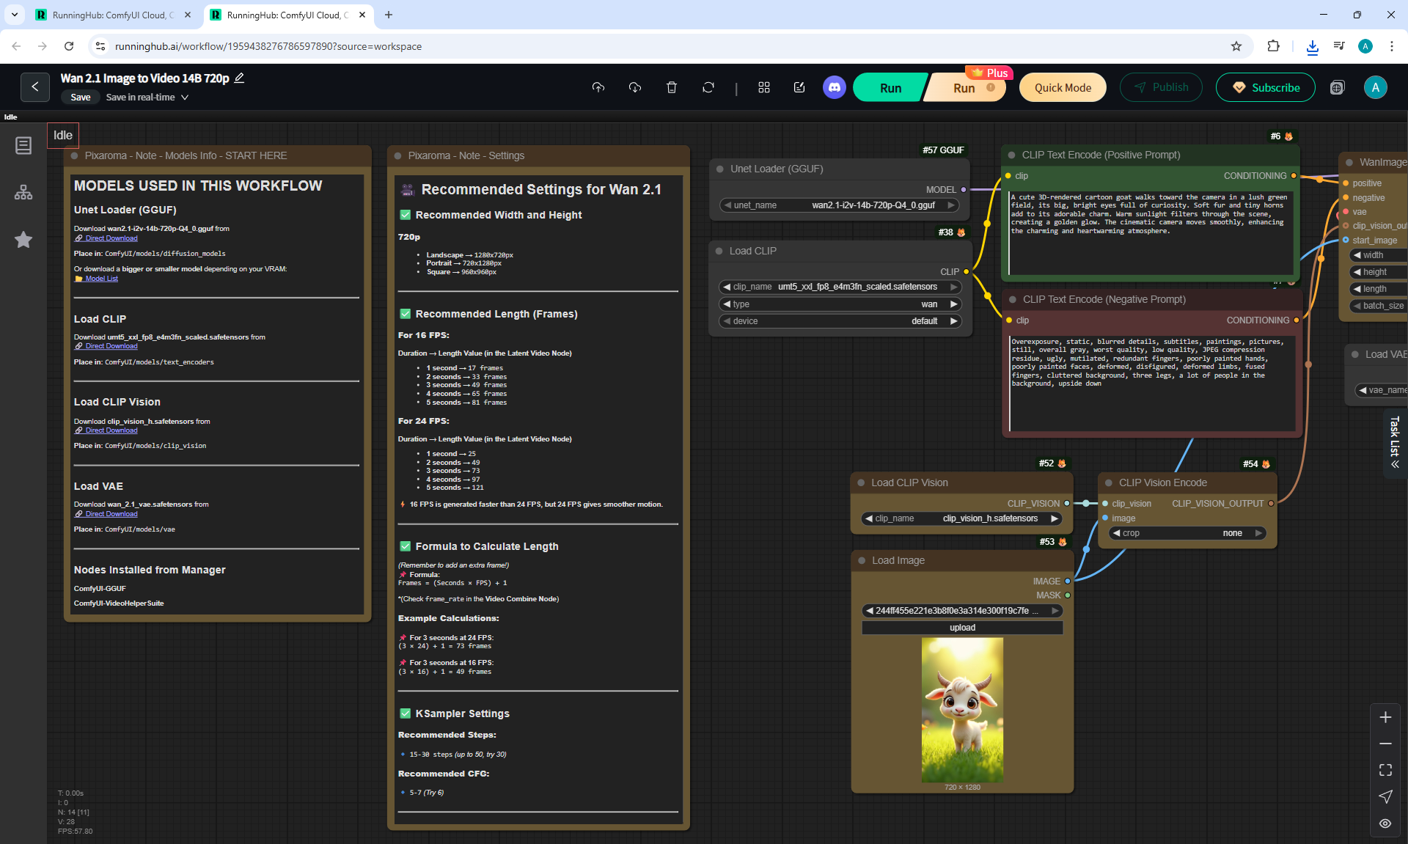Open the Discord community icon
Viewport: 1408px width, 844px height.
coord(834,87)
